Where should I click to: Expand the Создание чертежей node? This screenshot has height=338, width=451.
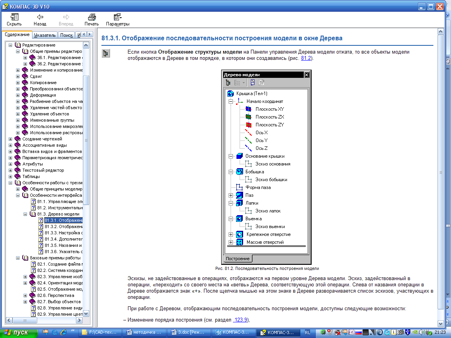click(10, 139)
